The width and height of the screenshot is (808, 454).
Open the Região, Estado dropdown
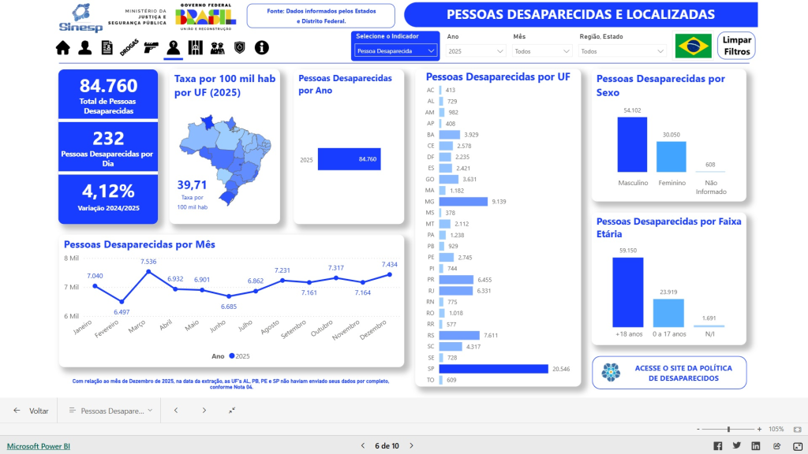[x=623, y=51]
